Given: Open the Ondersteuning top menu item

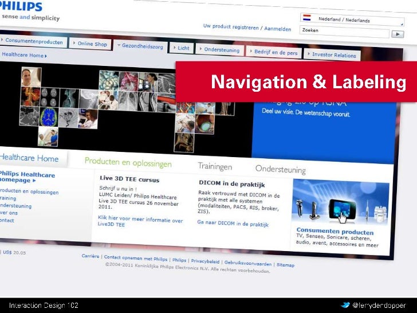Looking at the screenshot, I should [x=220, y=50].
